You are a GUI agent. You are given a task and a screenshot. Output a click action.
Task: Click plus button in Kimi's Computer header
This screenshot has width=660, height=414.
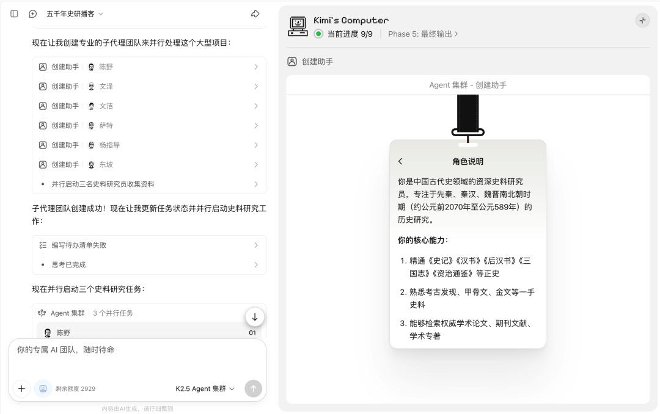pos(642,20)
